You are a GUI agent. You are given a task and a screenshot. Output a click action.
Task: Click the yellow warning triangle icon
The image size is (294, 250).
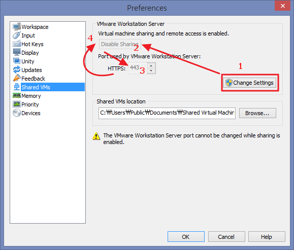pyautogui.click(x=96, y=136)
